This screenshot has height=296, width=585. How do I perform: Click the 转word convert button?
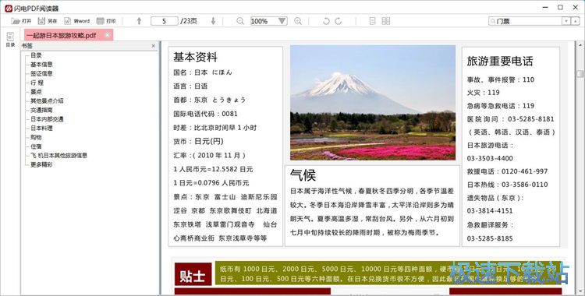pos(77,21)
